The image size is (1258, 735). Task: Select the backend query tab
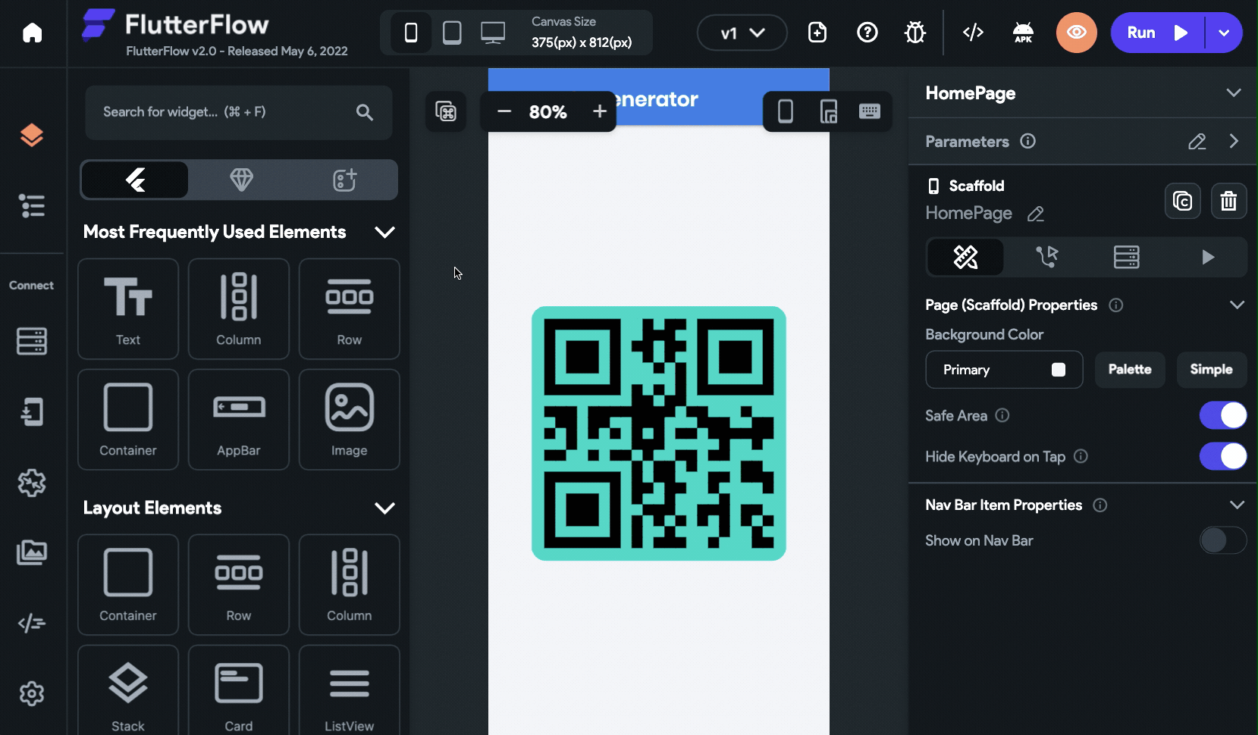1127,258
